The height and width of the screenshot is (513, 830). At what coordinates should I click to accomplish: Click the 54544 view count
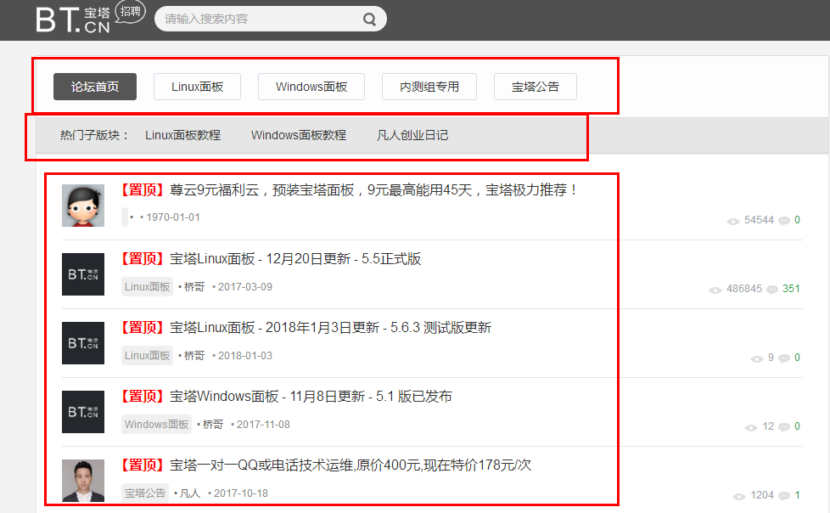759,220
